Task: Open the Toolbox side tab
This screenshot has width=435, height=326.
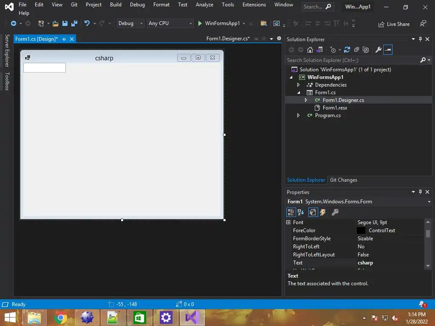Action: tap(7, 81)
